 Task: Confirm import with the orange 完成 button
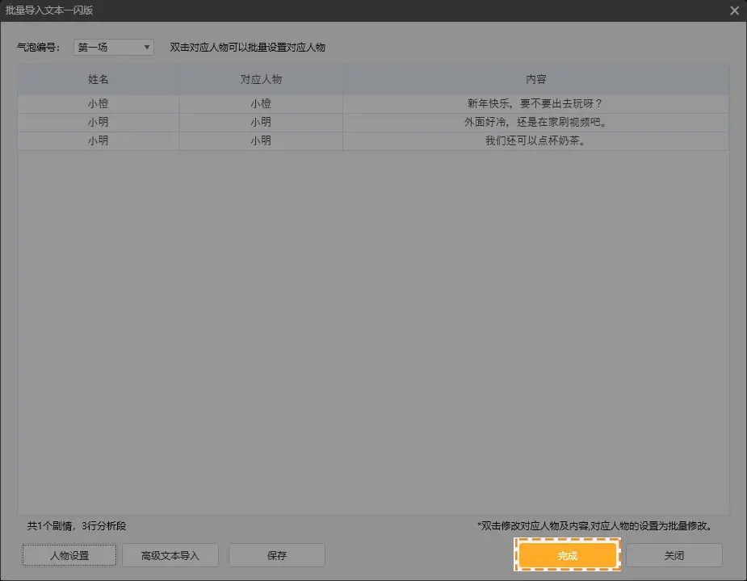point(567,555)
